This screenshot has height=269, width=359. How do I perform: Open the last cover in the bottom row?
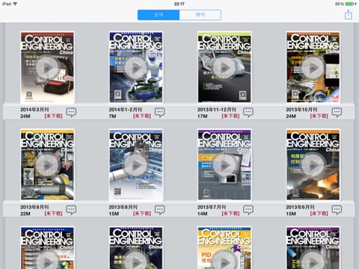tap(313, 248)
